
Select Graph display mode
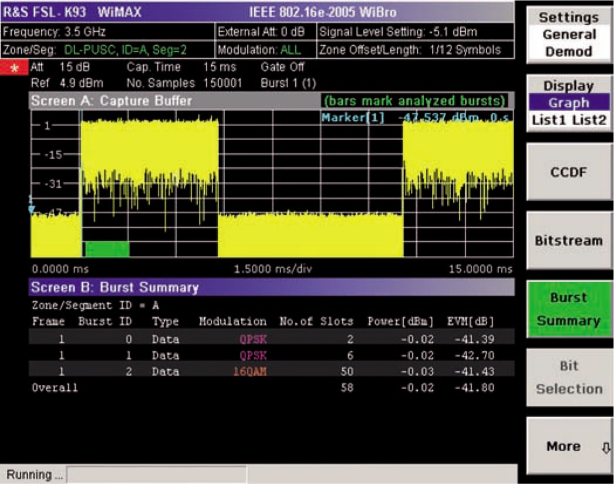click(569, 103)
